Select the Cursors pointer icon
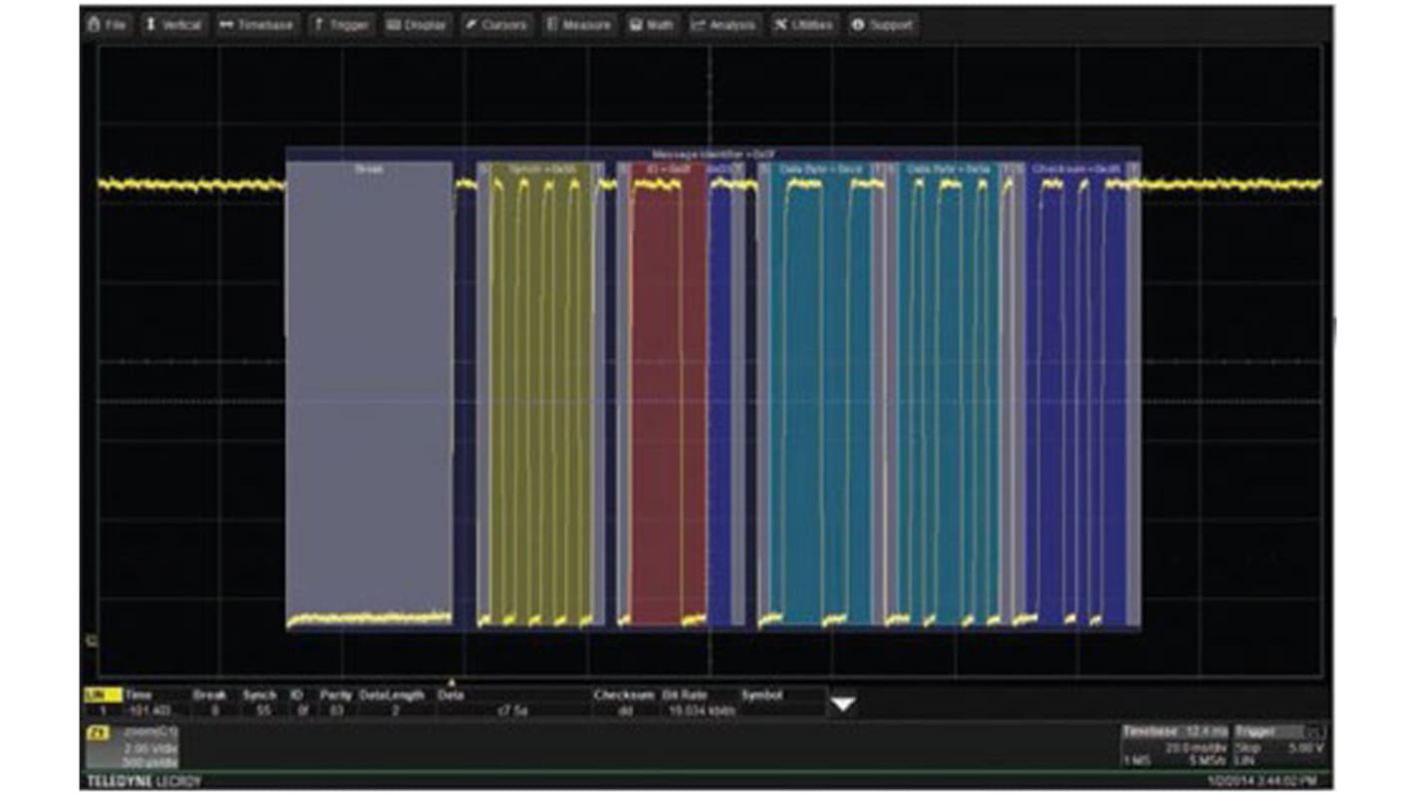This screenshot has width=1415, height=795. [470, 25]
